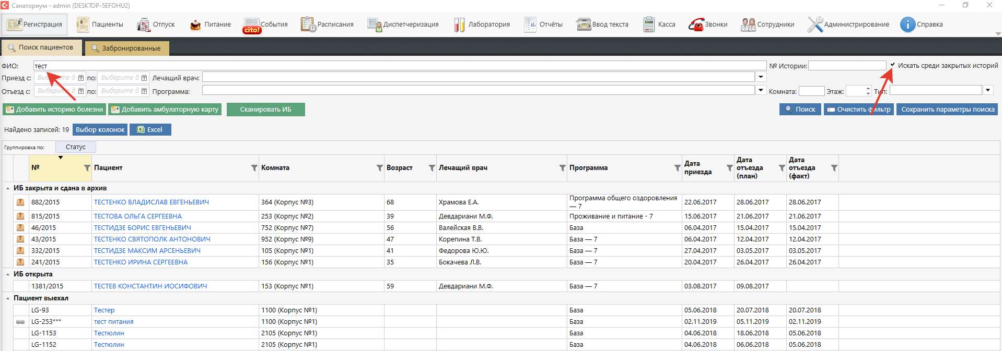Open the Лаборатория test tubes icon

click(x=459, y=25)
